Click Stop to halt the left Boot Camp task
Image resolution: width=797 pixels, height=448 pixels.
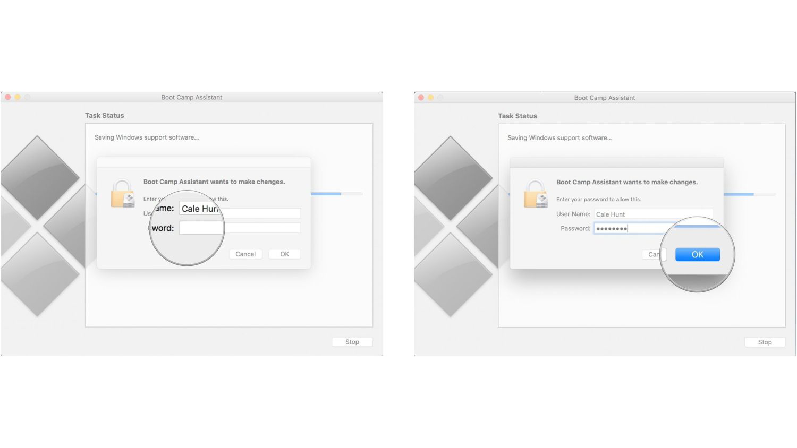(x=352, y=342)
